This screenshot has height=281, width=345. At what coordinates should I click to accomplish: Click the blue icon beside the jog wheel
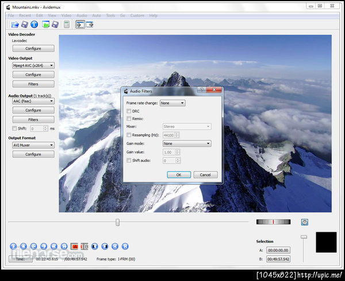[x=304, y=222]
